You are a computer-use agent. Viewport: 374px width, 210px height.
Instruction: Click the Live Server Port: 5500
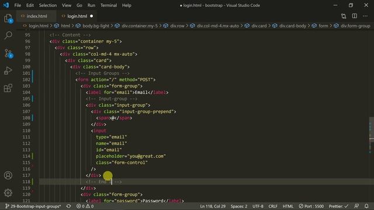(311, 206)
